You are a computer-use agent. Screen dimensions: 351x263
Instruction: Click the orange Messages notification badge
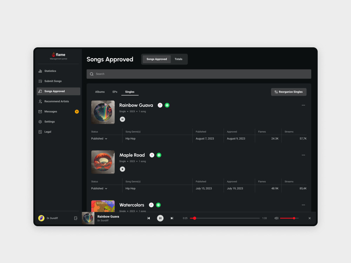click(77, 112)
